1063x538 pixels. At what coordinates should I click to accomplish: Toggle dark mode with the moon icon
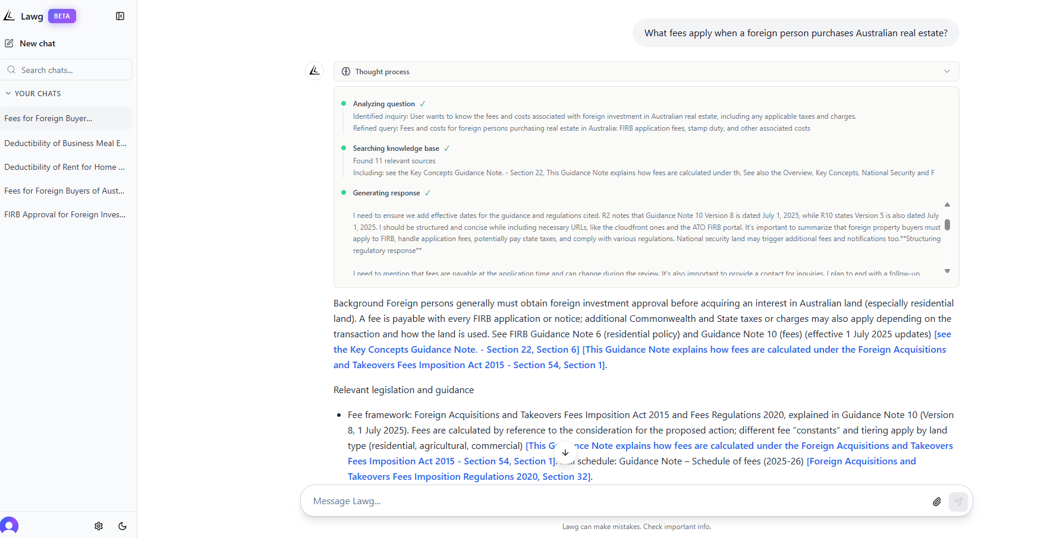(x=122, y=526)
